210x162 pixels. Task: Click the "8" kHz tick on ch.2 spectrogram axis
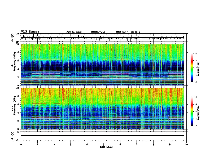[x=19, y=96]
